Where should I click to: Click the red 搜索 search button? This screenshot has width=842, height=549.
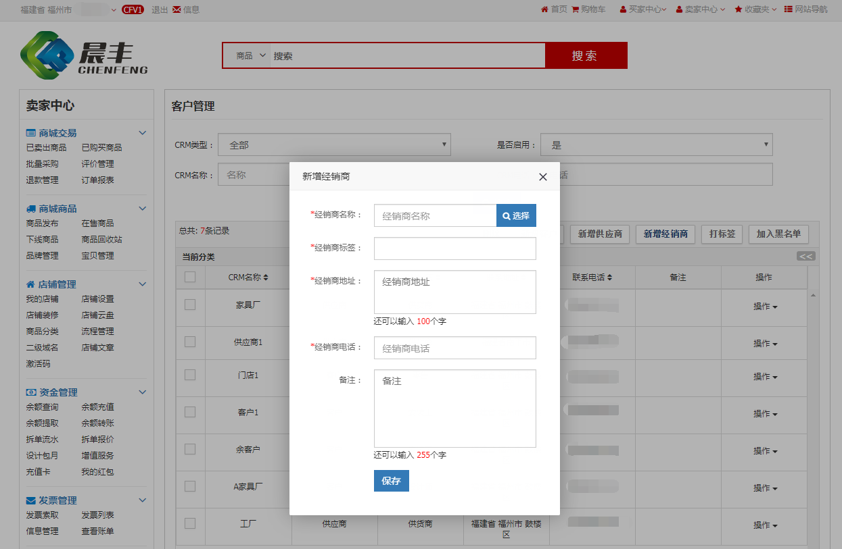point(586,55)
